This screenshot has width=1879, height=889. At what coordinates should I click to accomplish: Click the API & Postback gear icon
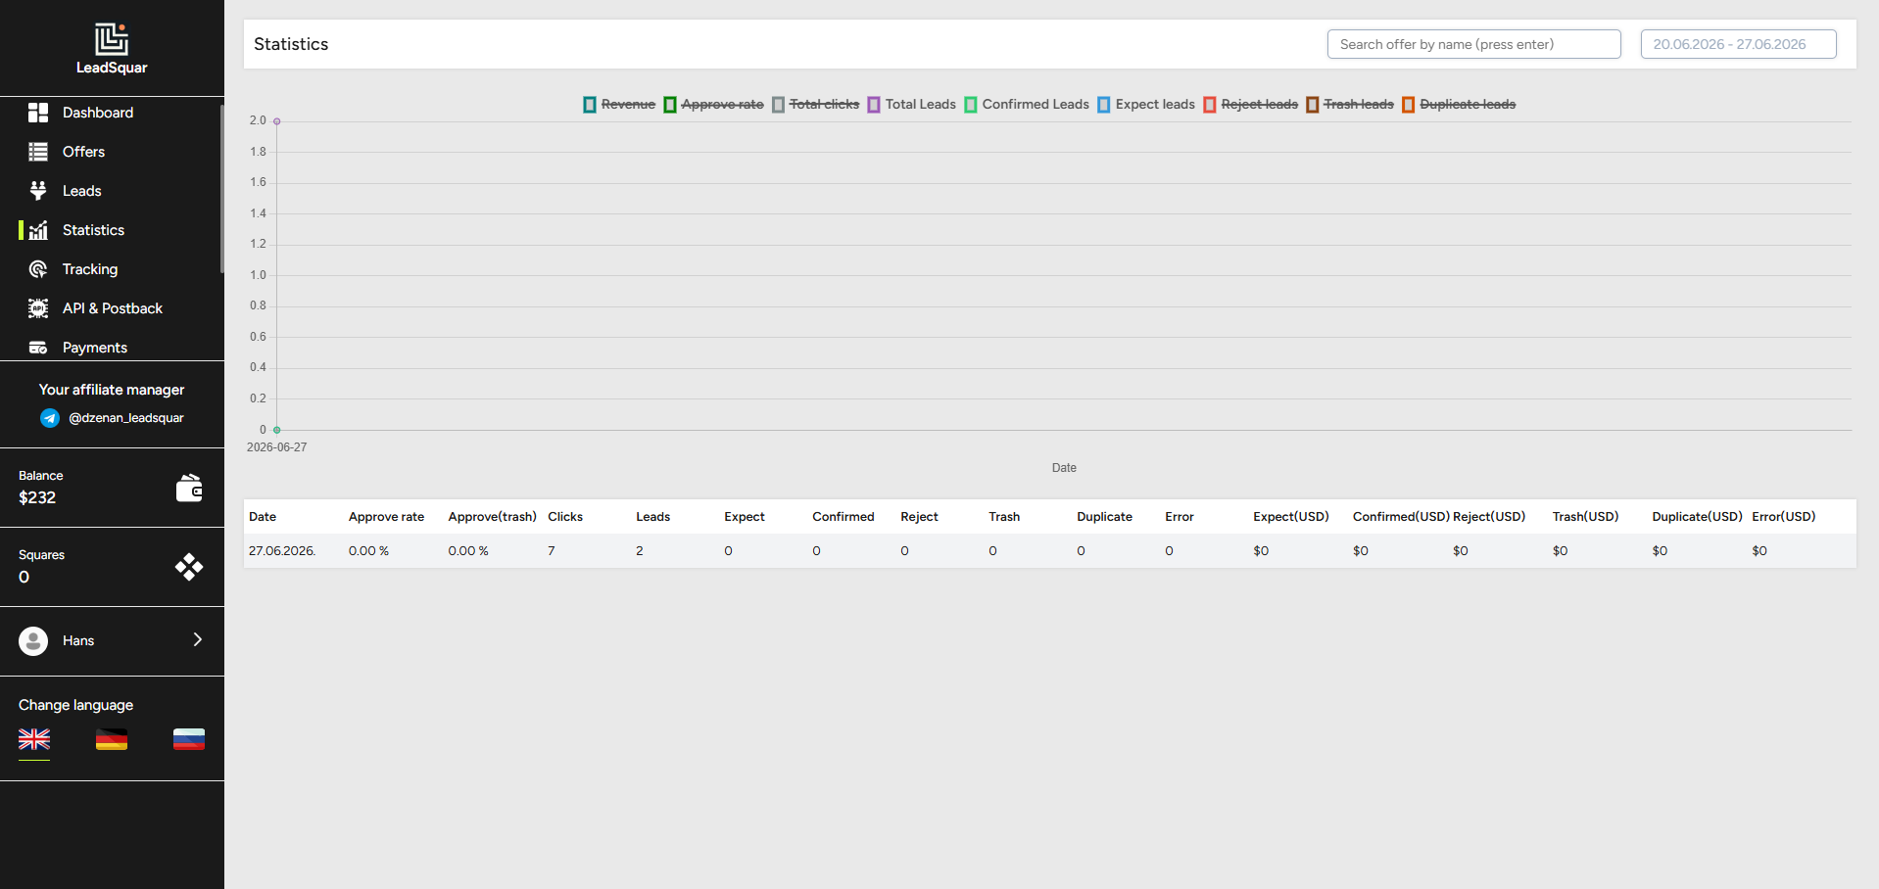click(38, 308)
